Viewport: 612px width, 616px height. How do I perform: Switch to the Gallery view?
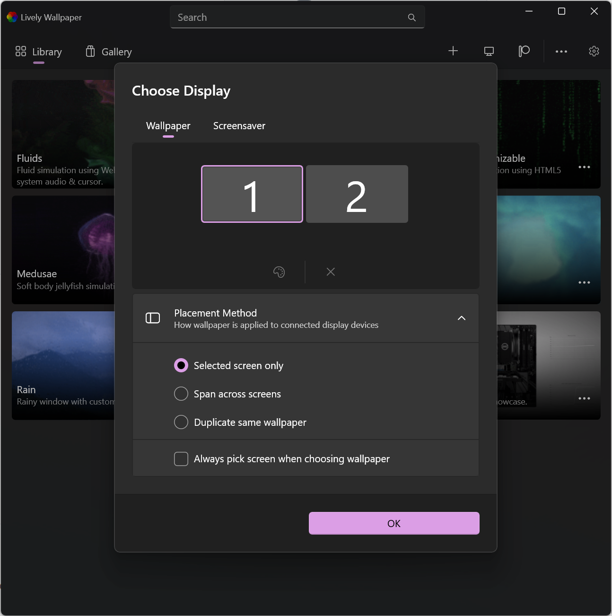coord(108,52)
